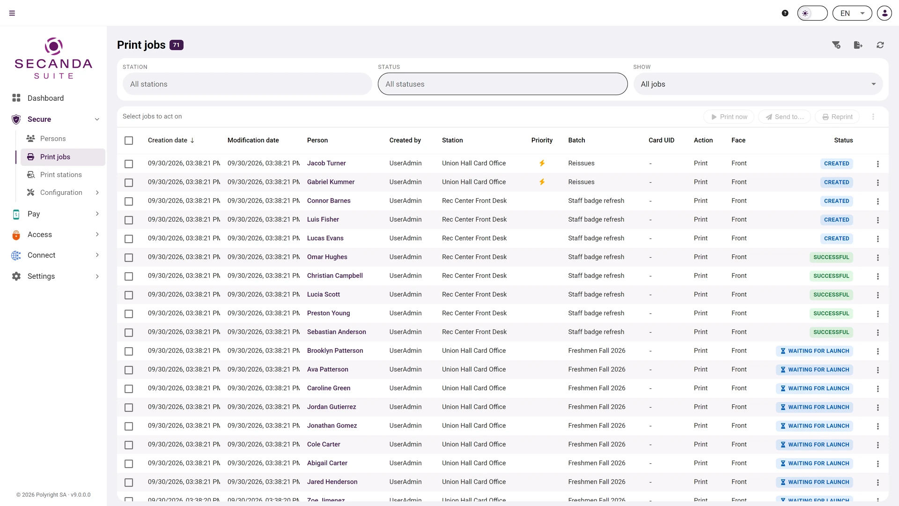Open Persons in the sidebar
899x506 pixels.
click(x=63, y=139)
